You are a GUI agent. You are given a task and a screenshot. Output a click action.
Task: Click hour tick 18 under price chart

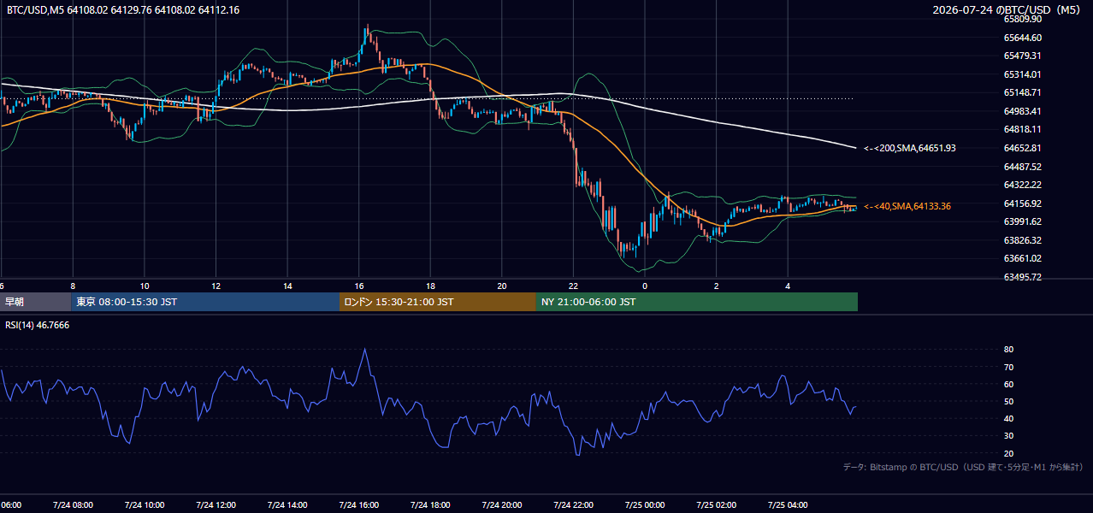pos(430,286)
